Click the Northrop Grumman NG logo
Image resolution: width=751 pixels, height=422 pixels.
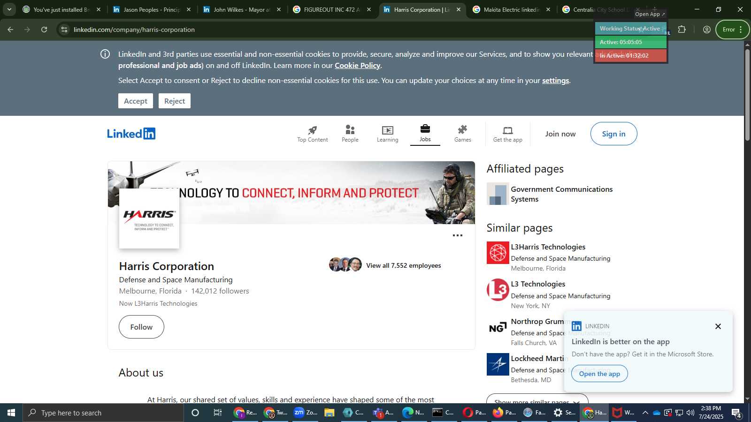coord(498,327)
